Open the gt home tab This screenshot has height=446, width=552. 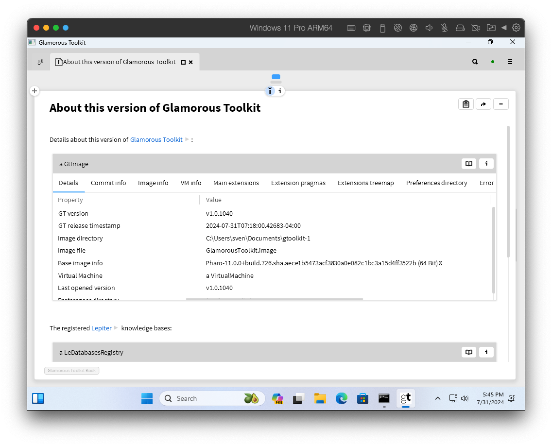[x=40, y=62]
